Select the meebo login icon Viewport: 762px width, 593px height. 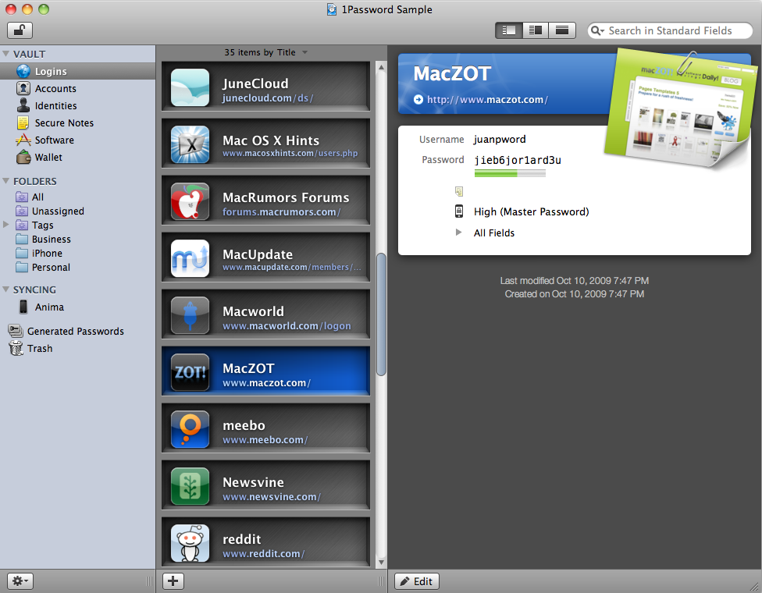pyautogui.click(x=190, y=429)
